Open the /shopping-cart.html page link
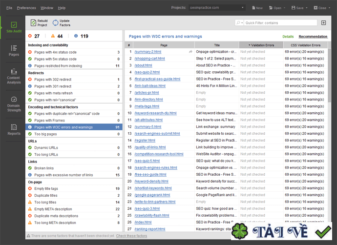The width and height of the screenshot is (337, 245). point(149,59)
